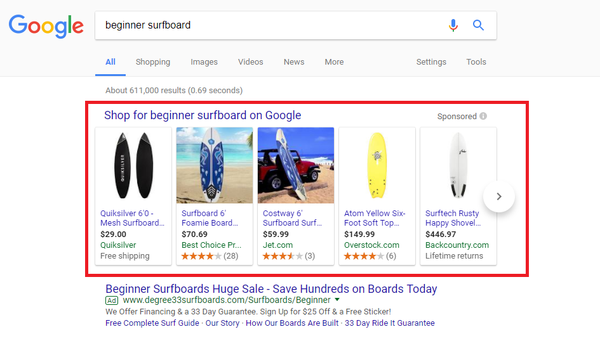Open Surftech Rusty Happy Shovel product link
600x341 pixels.
point(452,218)
